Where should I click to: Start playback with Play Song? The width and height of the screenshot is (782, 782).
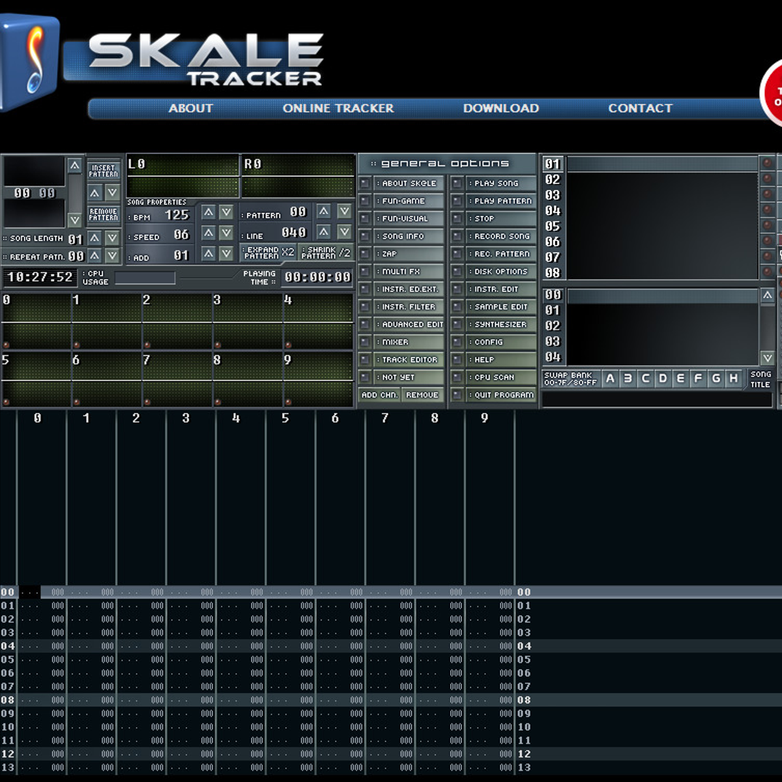coord(500,183)
